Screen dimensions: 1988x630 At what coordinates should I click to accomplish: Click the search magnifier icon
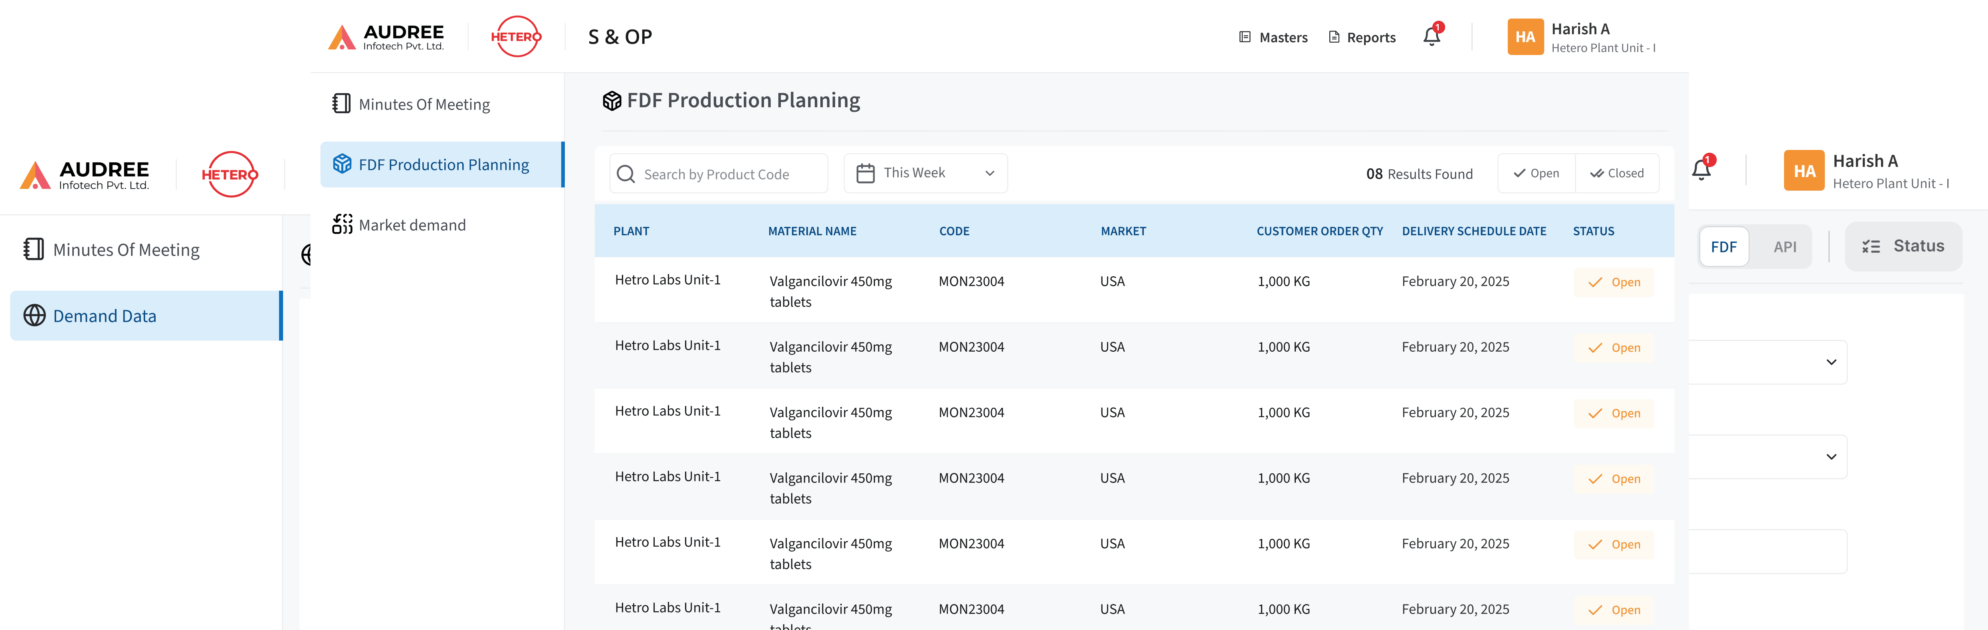(626, 174)
